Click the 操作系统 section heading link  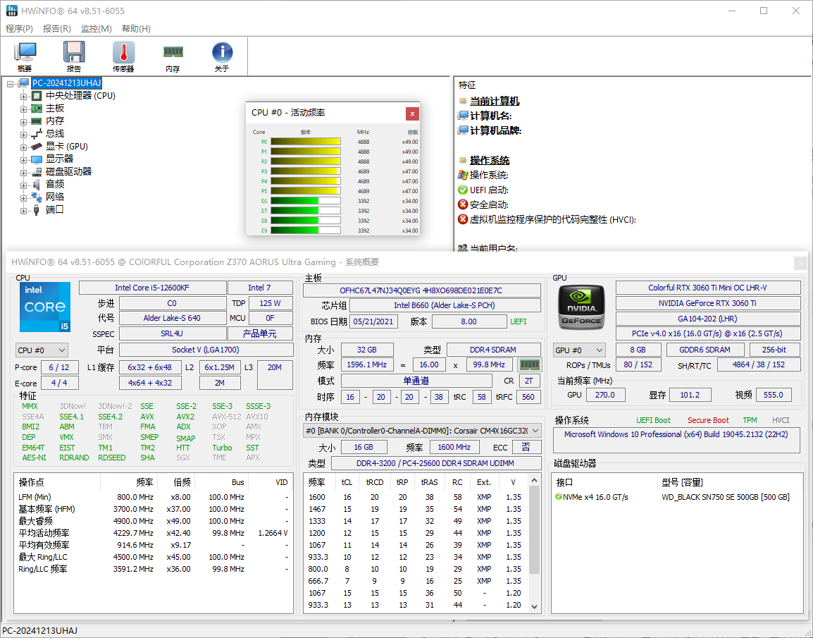(x=490, y=160)
